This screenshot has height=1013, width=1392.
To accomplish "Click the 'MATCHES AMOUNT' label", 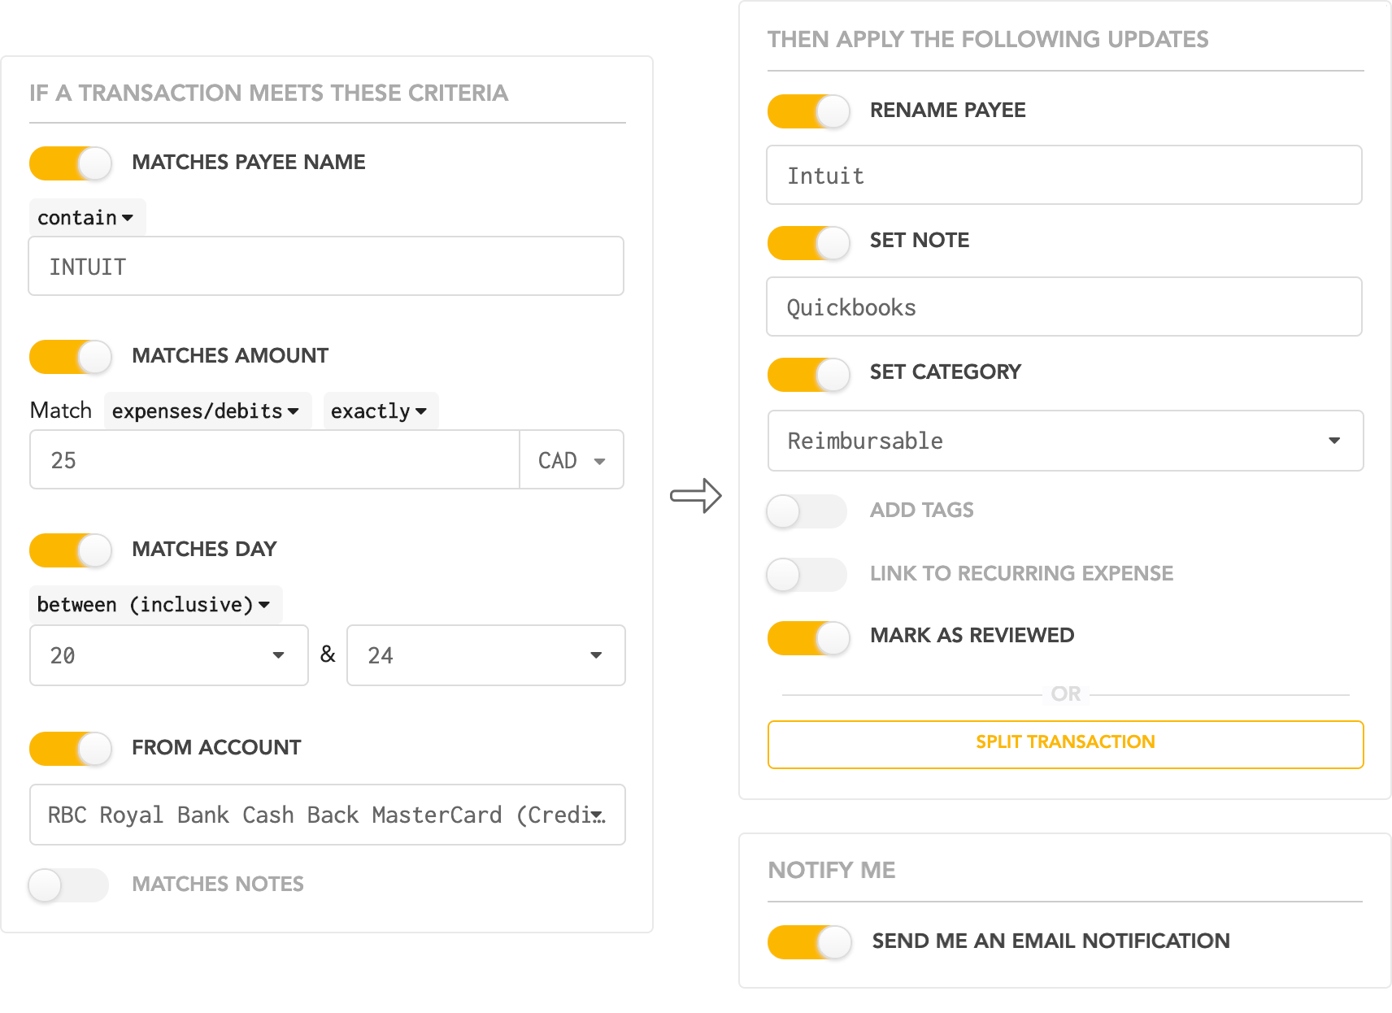I will [x=230, y=356].
